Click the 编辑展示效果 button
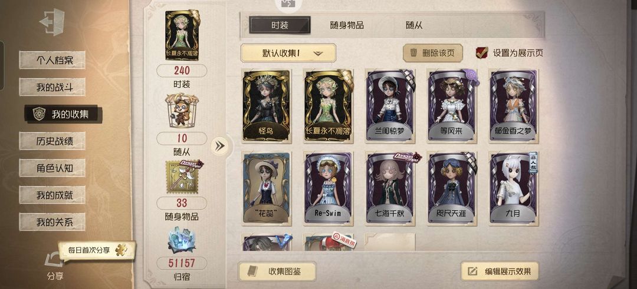 [500, 271]
